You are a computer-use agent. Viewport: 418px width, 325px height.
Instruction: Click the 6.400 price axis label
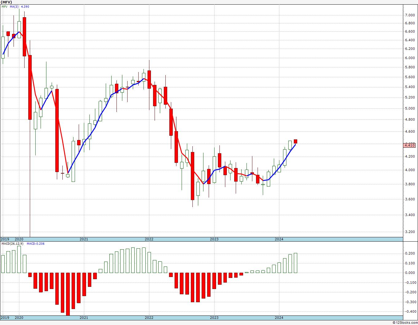409,40
